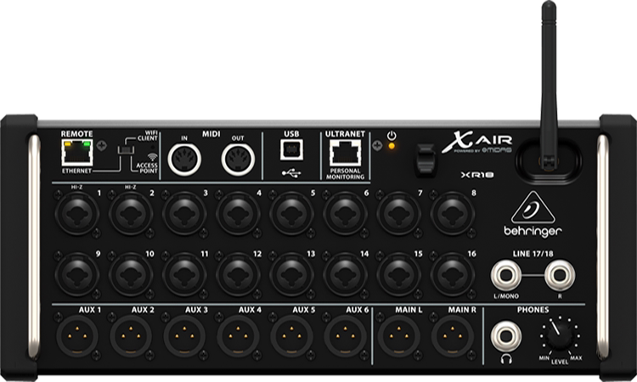Toggle the Ethernet/WiFi Client/Access Point switch

point(126,150)
